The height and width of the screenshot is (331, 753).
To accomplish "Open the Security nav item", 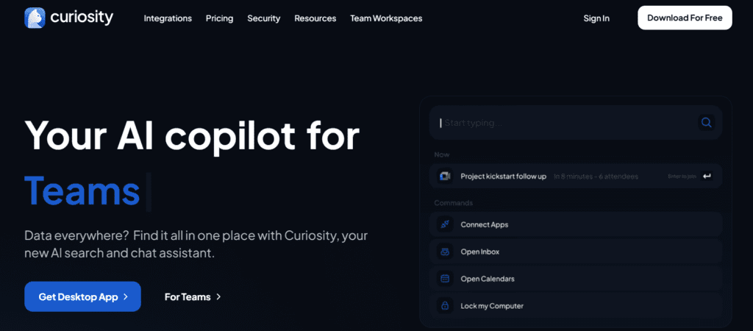I will coord(263,18).
